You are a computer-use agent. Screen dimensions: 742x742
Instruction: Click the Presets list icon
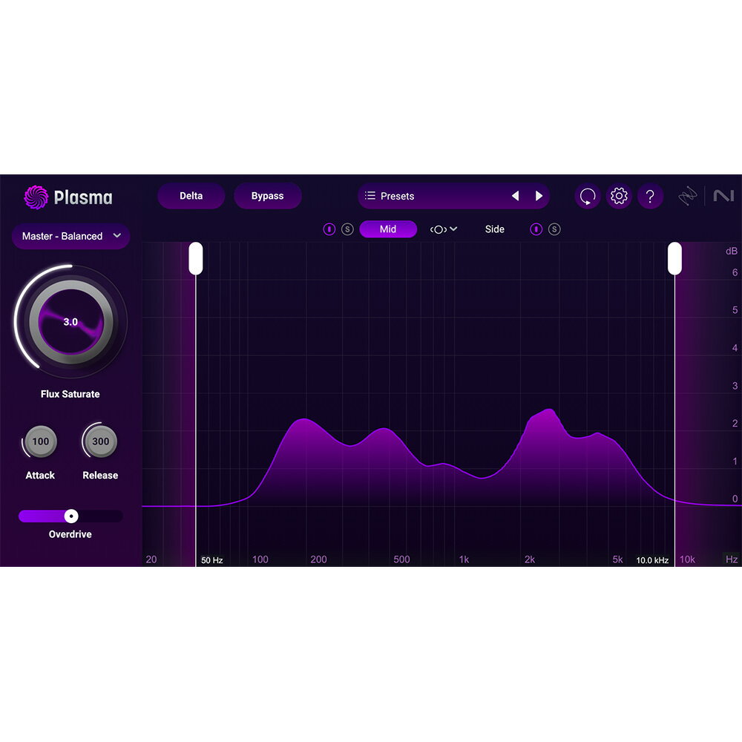click(x=371, y=196)
